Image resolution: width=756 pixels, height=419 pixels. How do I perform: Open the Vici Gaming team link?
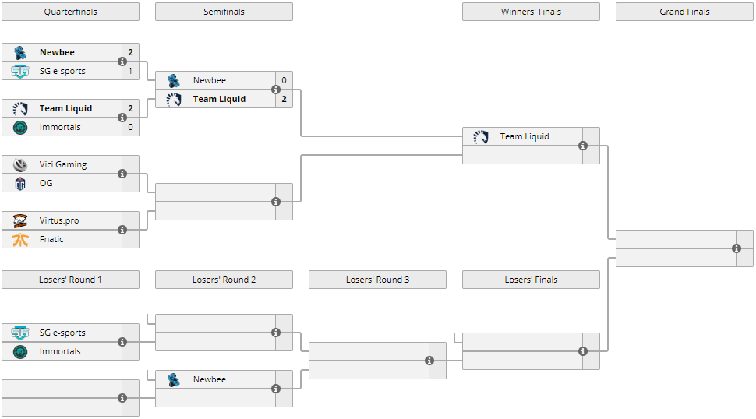pos(62,164)
